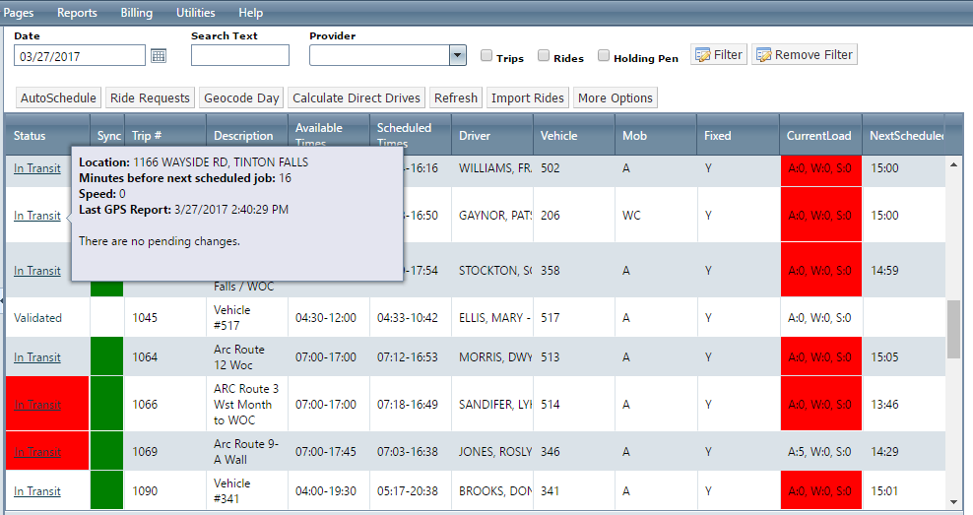
Task: Open the date picker calendar icon
Action: [x=159, y=56]
